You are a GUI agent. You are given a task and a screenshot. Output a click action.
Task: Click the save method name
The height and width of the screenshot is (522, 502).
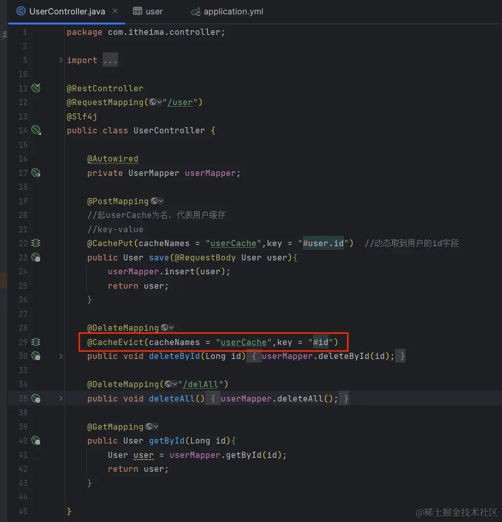[x=159, y=258]
